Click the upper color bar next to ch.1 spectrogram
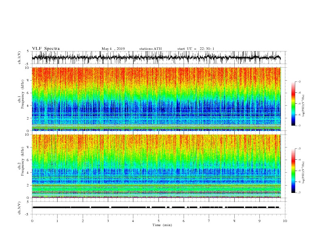Viewport: 321px width, 248px height. click(x=293, y=103)
